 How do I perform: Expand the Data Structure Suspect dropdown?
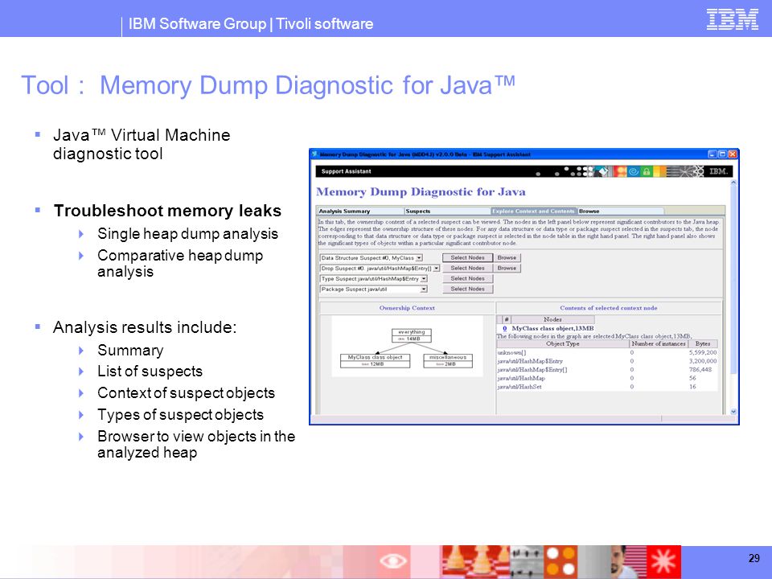(x=419, y=258)
